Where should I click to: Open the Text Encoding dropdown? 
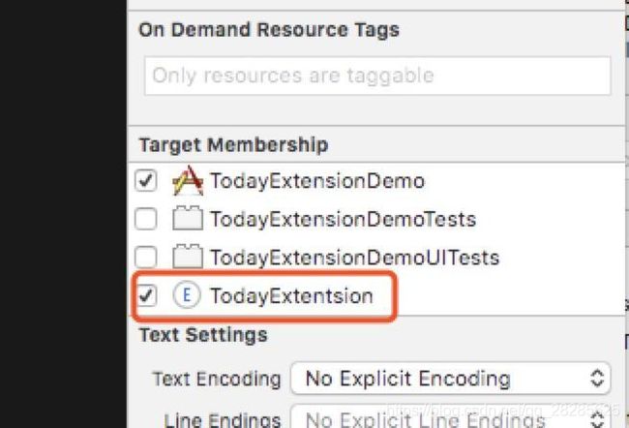451,379
